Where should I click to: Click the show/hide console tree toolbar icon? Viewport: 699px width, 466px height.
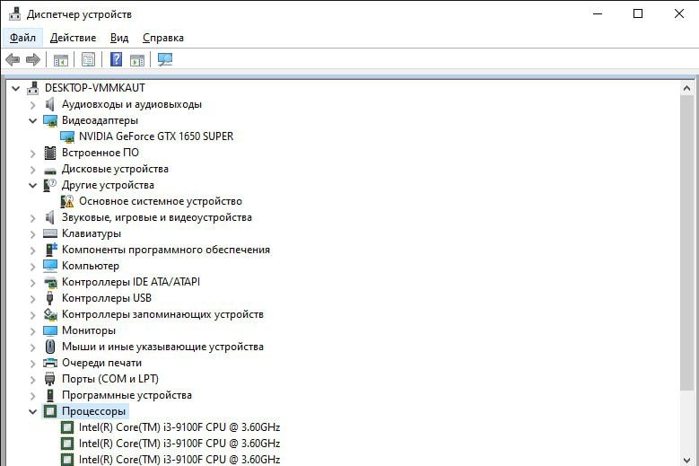pos(61,59)
